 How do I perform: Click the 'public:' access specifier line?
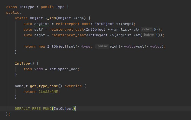tap(14, 13)
